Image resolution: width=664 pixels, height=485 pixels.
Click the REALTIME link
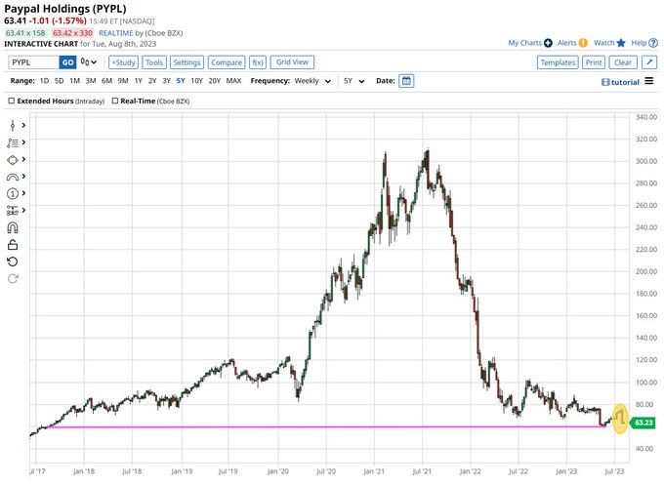[115, 33]
